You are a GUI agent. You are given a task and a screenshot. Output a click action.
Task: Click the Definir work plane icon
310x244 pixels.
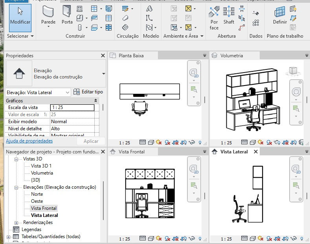coord(280,11)
